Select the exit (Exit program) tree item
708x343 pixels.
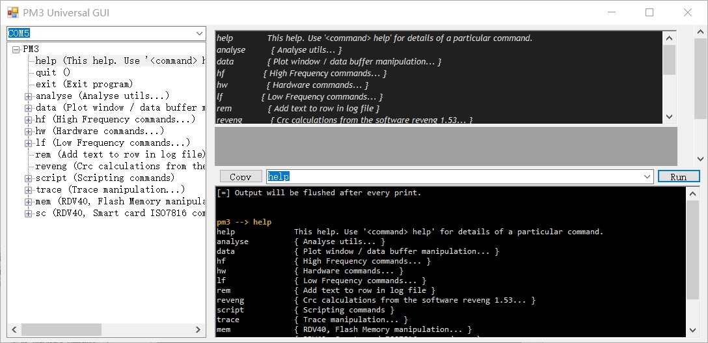pyautogui.click(x=85, y=84)
